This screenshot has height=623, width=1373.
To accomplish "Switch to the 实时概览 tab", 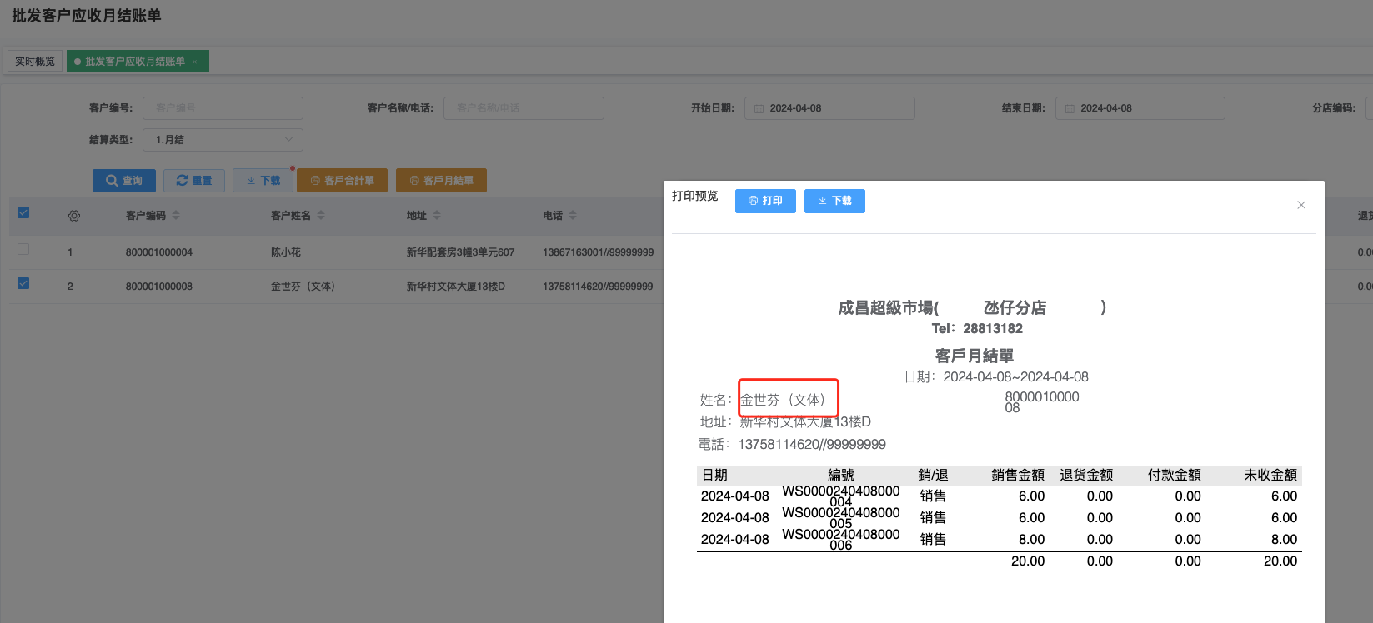I will (x=35, y=62).
